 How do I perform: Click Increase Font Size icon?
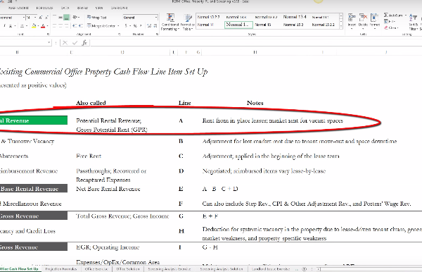pos(41,18)
